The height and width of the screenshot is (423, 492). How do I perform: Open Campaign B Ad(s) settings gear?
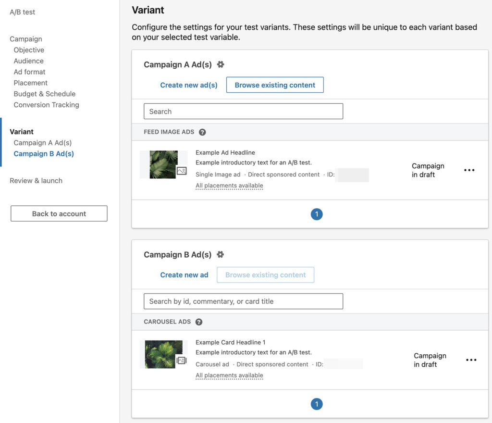click(221, 254)
